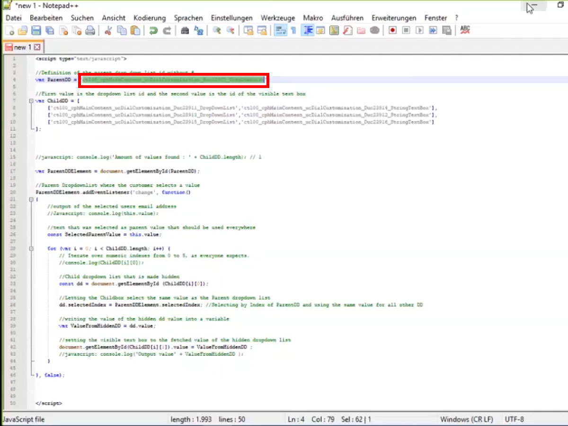This screenshot has height=426, width=568.
Task: Click the Paste clipboard icon
Action: click(135, 31)
